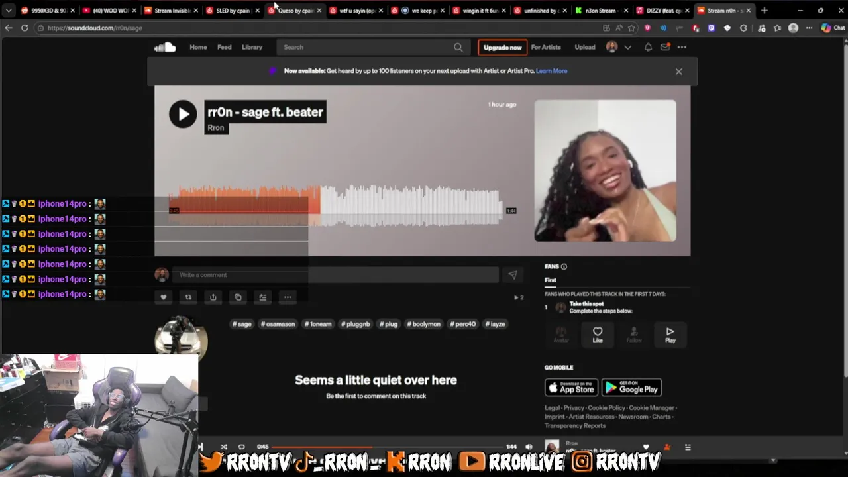
Task: Reload the page in browser
Action: tap(25, 28)
